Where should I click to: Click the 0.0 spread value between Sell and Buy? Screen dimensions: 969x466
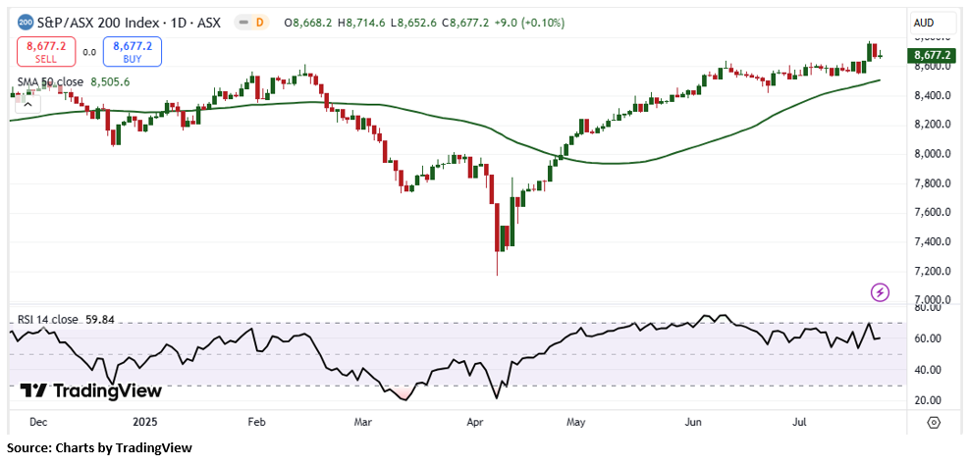[x=89, y=52]
